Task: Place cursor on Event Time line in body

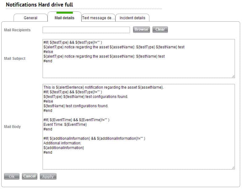Action: [x=65, y=125]
